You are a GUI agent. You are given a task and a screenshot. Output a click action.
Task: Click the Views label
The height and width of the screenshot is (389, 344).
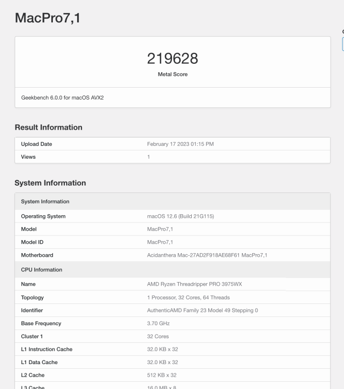[x=28, y=157]
